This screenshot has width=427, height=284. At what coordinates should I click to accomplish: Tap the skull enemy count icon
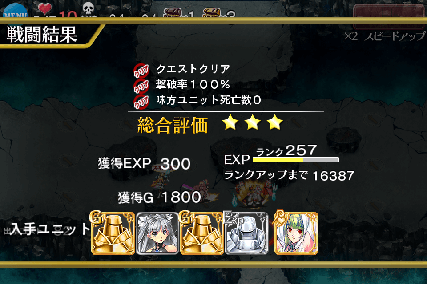88,9
